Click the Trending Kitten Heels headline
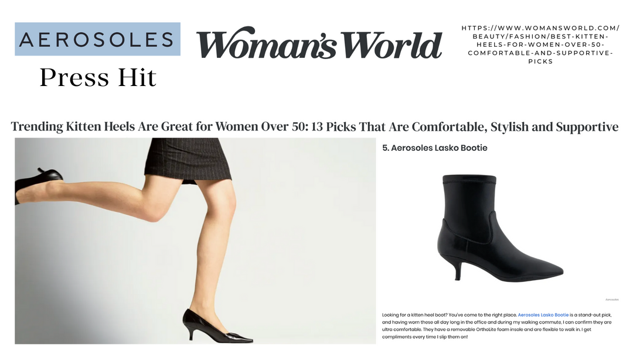The height and width of the screenshot is (351, 633). coord(315,126)
